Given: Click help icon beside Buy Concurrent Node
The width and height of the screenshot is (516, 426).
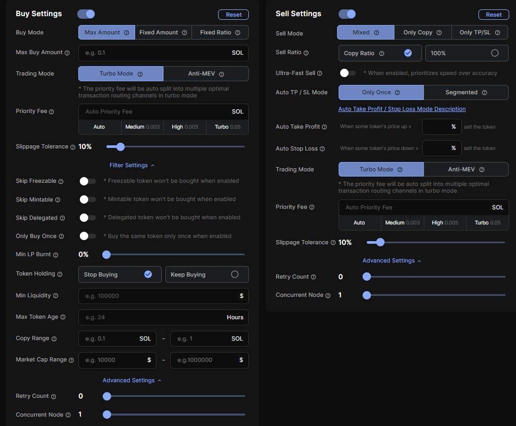Looking at the screenshot, I should coord(68,415).
